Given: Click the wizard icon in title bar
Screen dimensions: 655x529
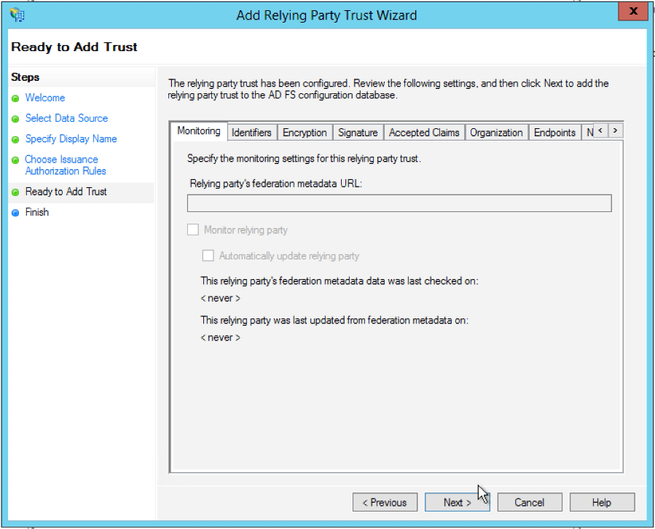Looking at the screenshot, I should pyautogui.click(x=17, y=14).
